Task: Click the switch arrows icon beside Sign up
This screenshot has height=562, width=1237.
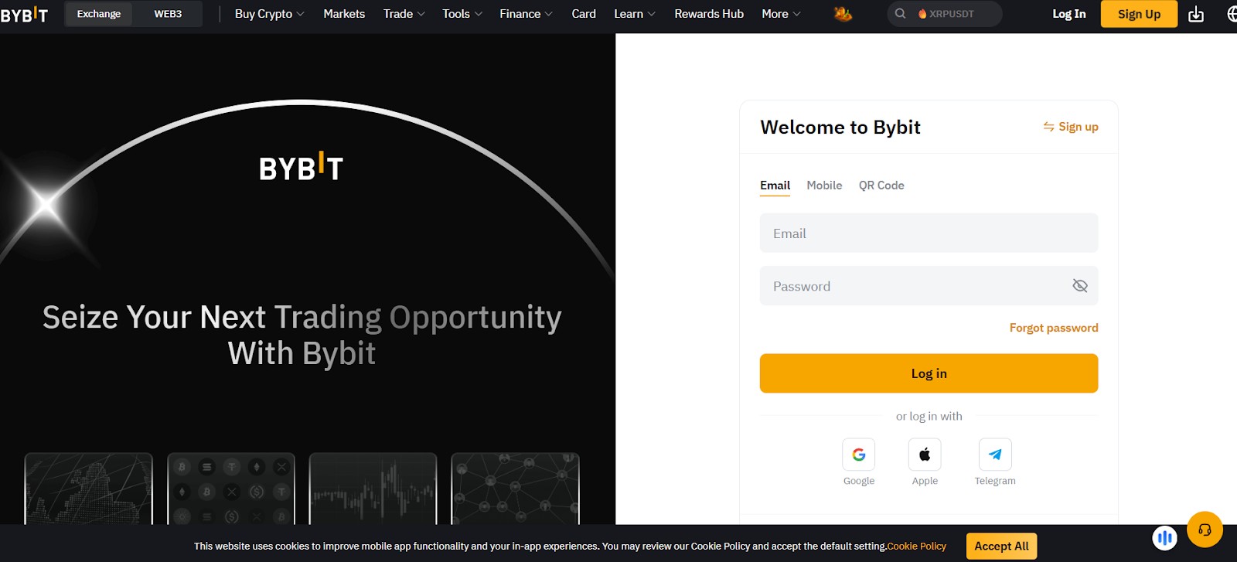Action: tap(1048, 127)
